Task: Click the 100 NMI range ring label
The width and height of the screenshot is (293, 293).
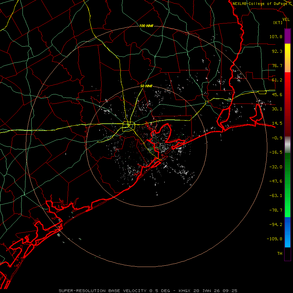Action: coord(146,26)
